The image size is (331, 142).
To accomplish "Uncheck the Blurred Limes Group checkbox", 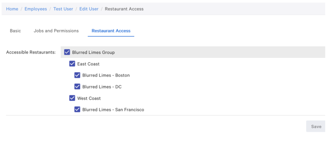I will pos(67,52).
